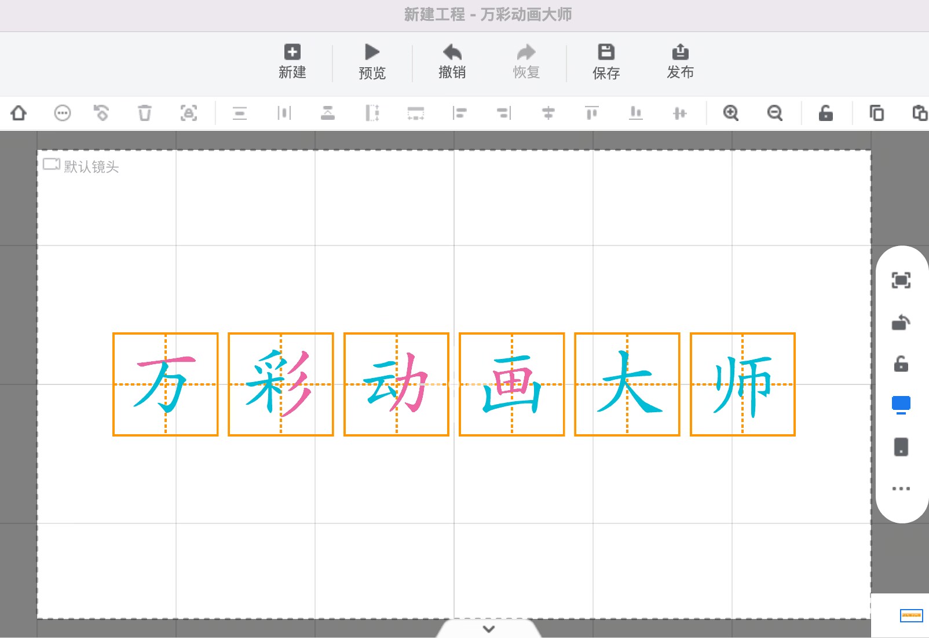Undo with the 撤销 button
The image size is (929, 638).
pos(452,61)
